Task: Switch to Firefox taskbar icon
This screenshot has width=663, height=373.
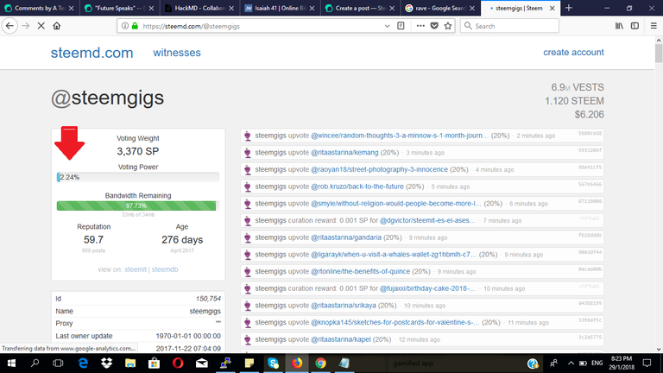Action: tap(297, 363)
